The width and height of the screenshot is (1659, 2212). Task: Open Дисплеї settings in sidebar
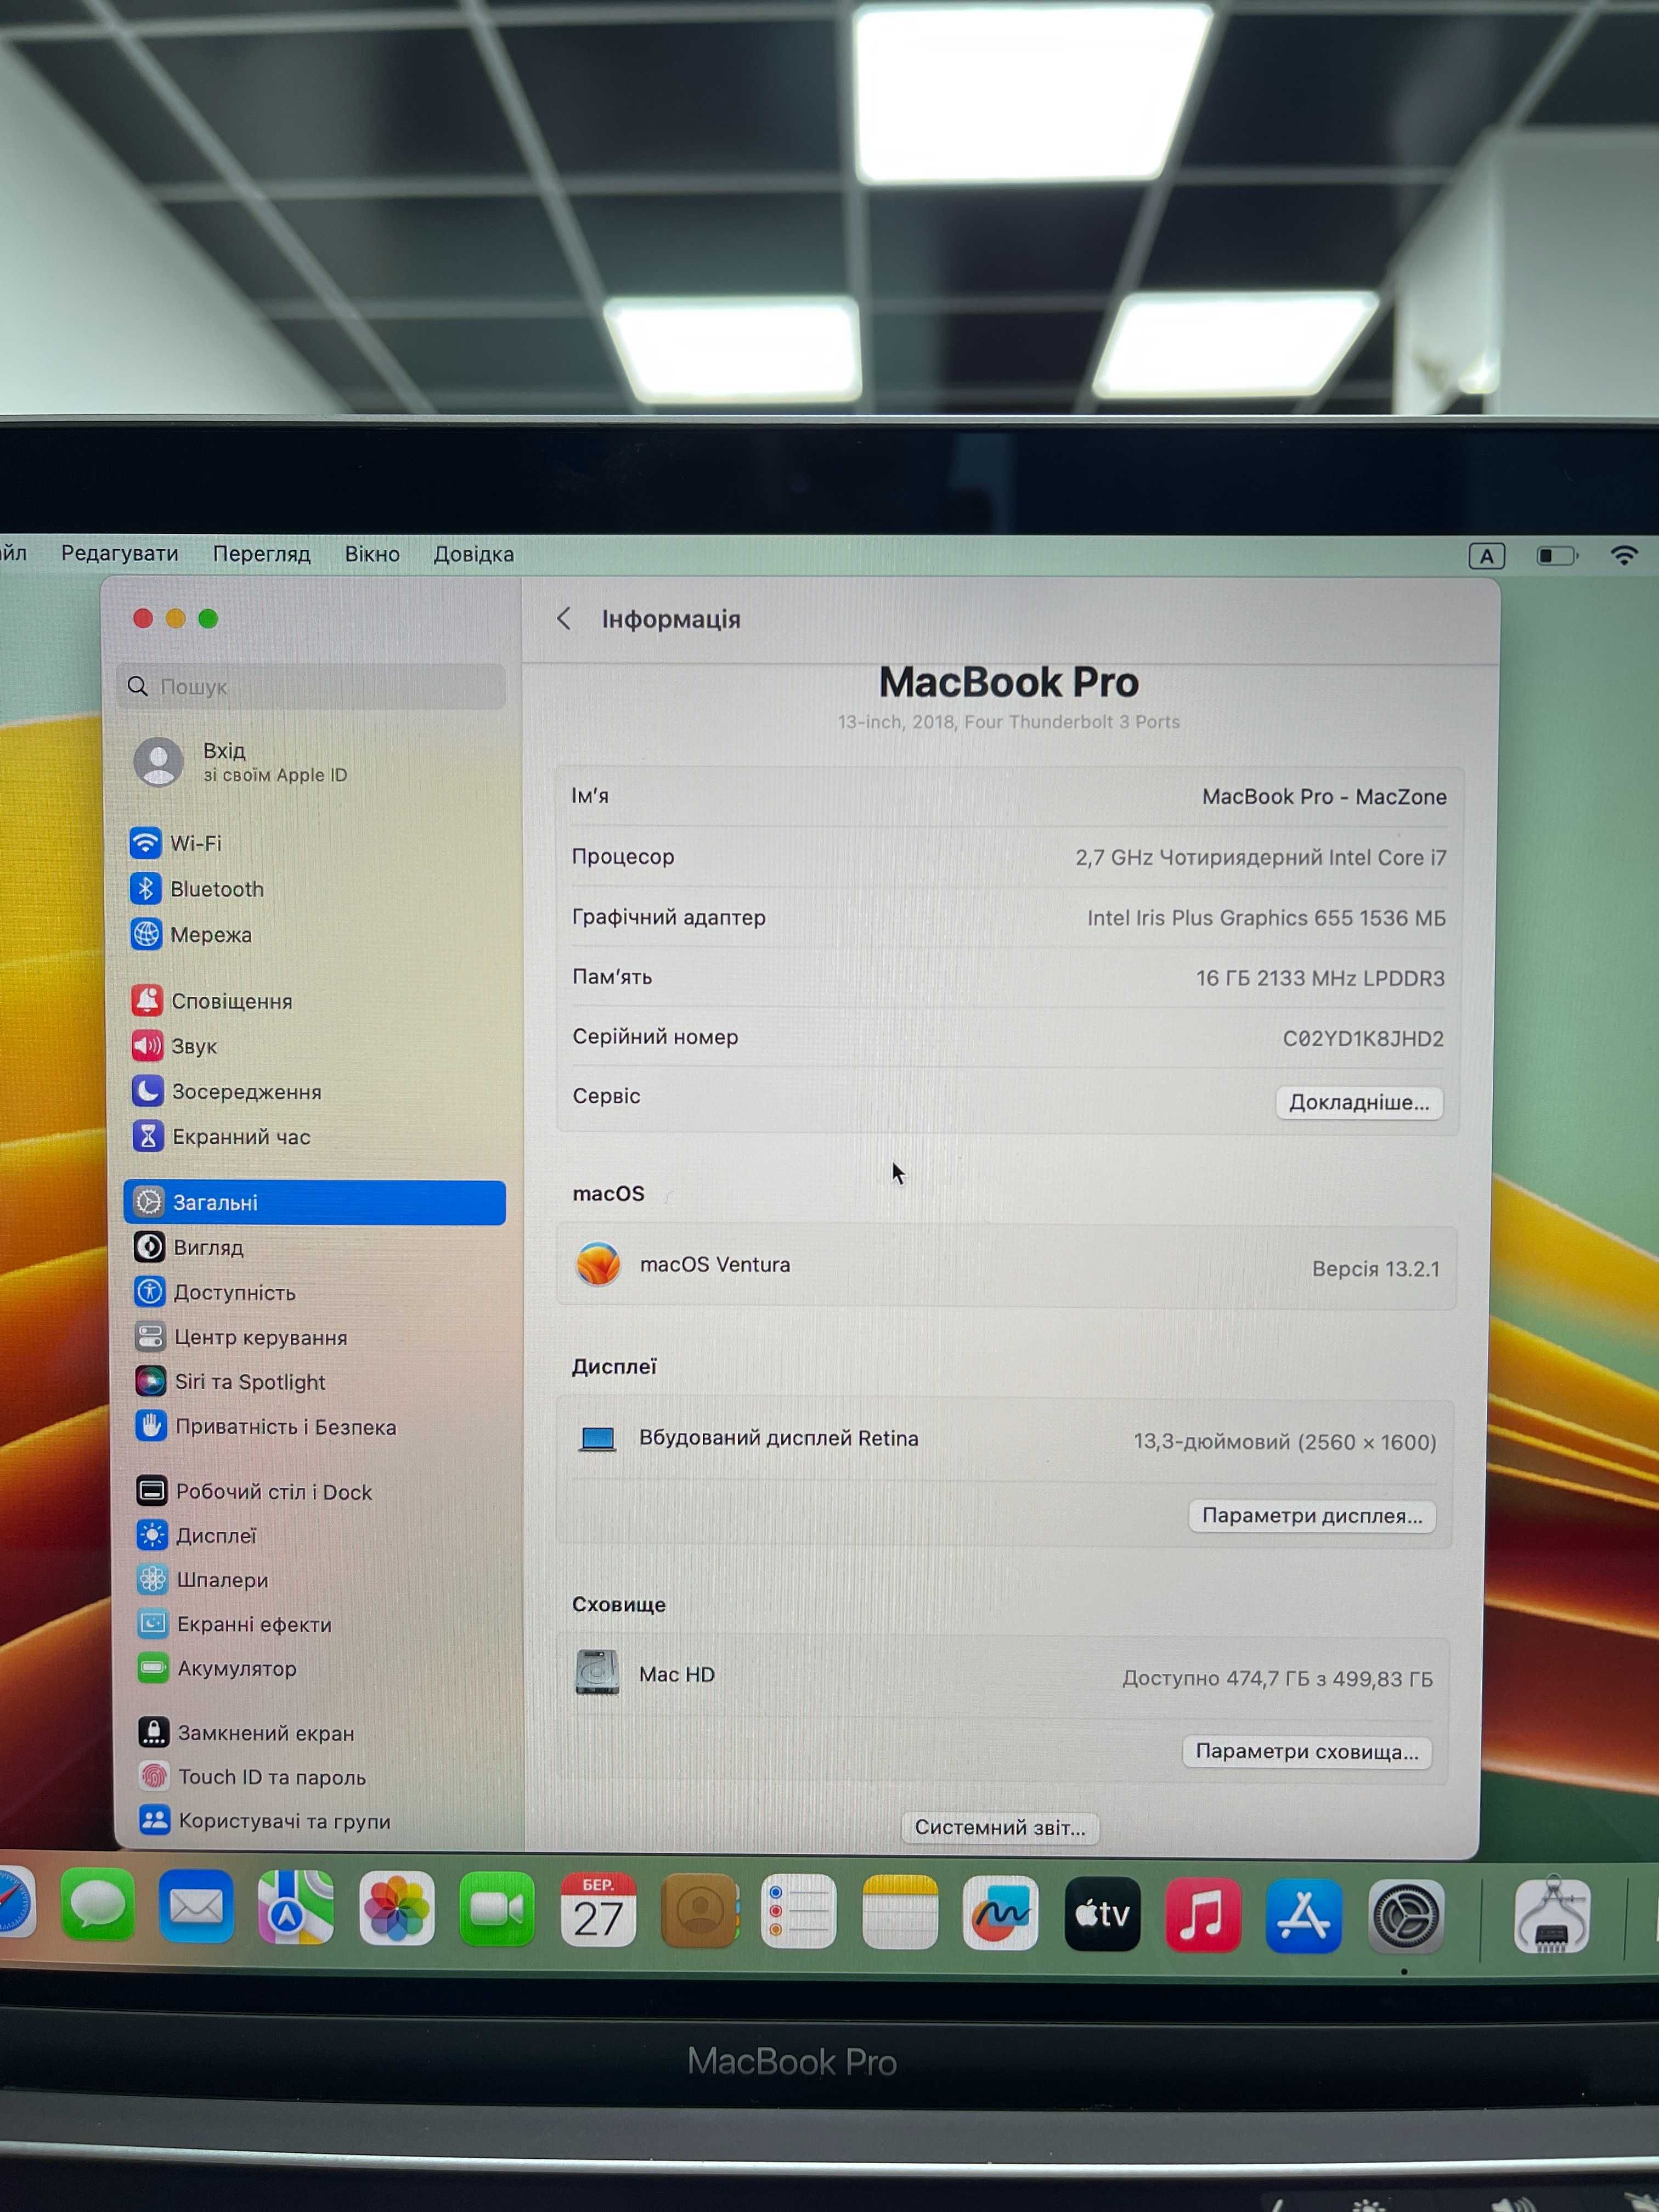[x=197, y=1535]
